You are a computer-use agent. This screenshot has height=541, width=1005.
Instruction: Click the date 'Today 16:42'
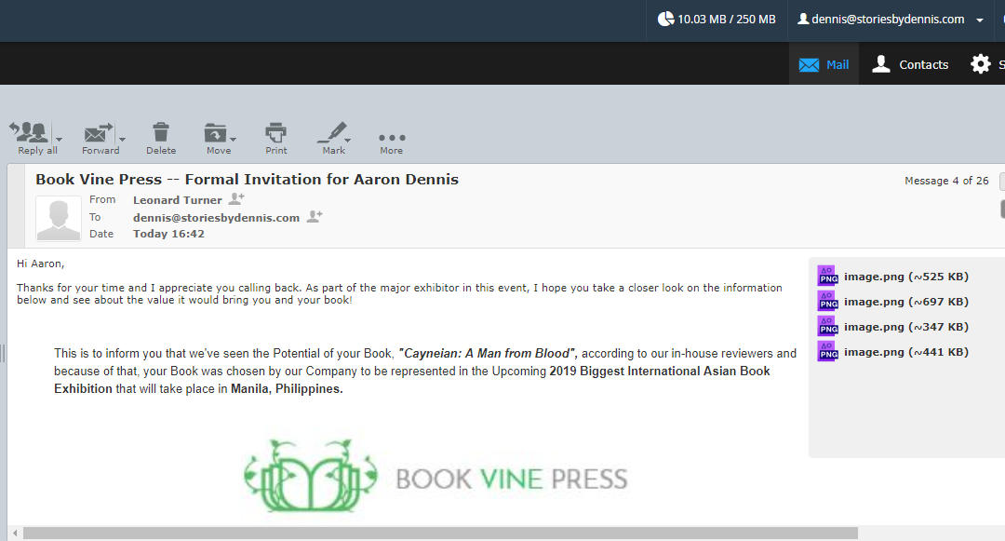[x=168, y=234]
